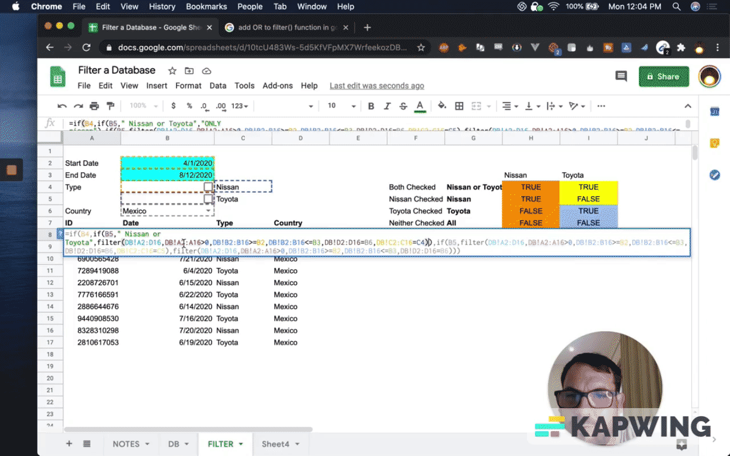Format as currency with dollar icon
This screenshot has height=456, width=730.
[x=173, y=106]
